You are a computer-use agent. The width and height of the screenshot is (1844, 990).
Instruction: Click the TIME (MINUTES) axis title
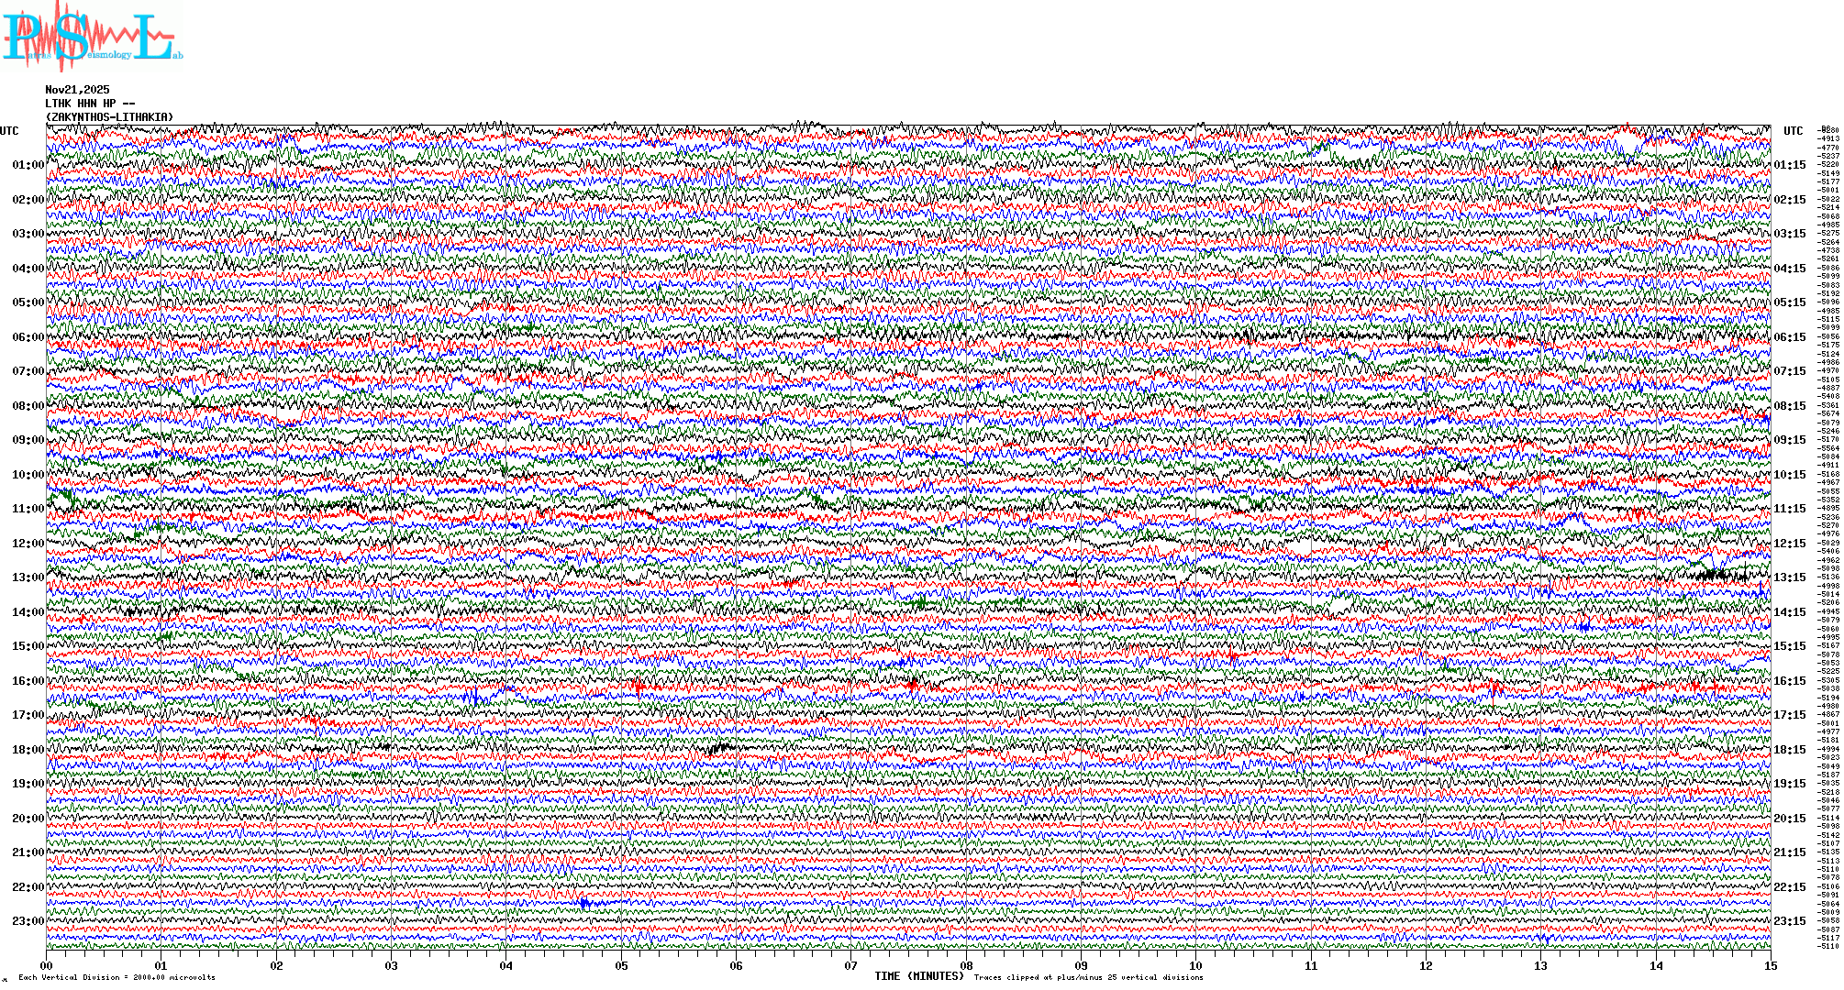(919, 976)
